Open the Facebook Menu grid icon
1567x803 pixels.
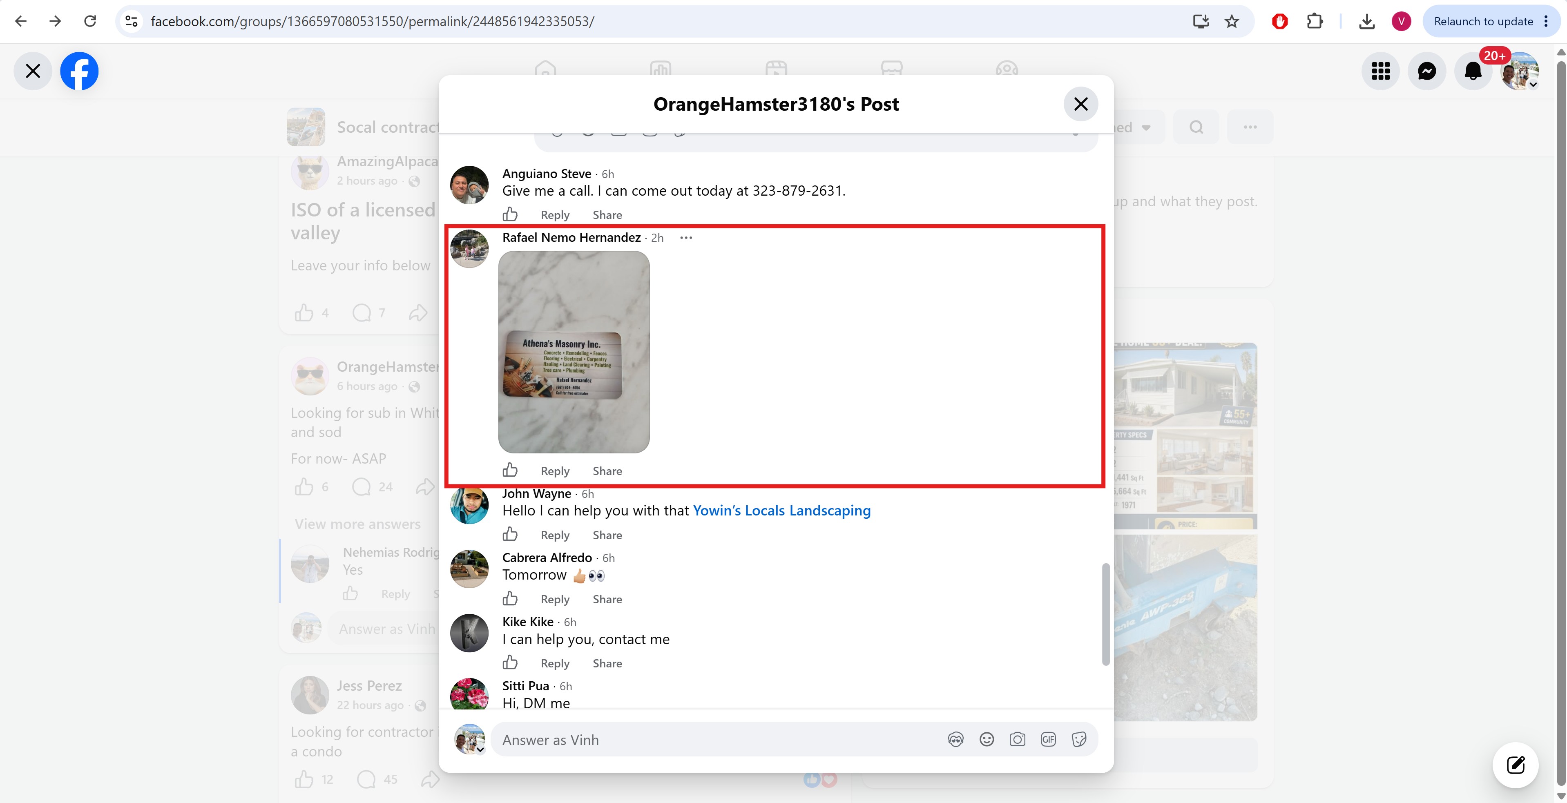tap(1381, 71)
